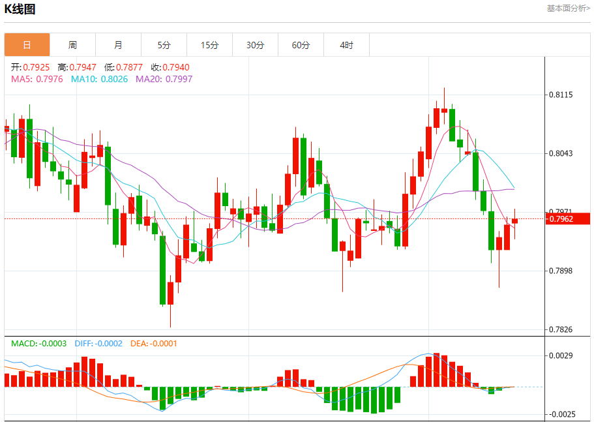Open the 4时 interval tab
Screen dimensions: 594x422
(x=346, y=45)
